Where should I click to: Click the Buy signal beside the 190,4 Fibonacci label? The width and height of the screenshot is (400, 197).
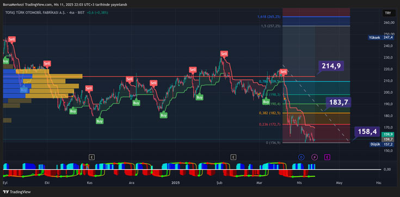266,102
